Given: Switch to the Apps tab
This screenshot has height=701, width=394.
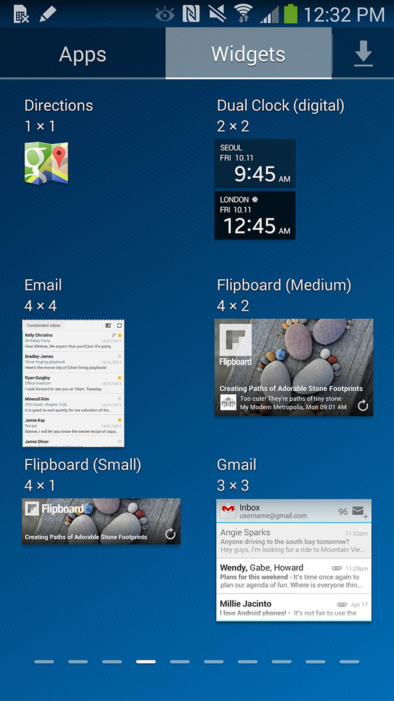Looking at the screenshot, I should point(83,54).
